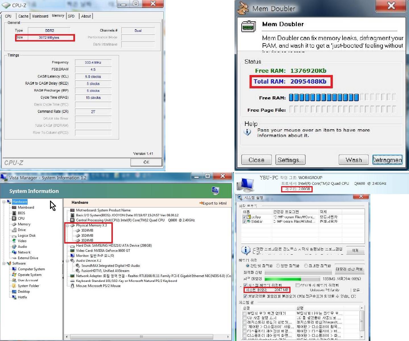Uncheck the ccApp startup program checkbox
Viewport: 409px width, 341px height.
pyautogui.click(x=244, y=217)
